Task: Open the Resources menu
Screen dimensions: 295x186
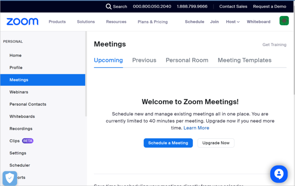Action: pyautogui.click(x=116, y=22)
